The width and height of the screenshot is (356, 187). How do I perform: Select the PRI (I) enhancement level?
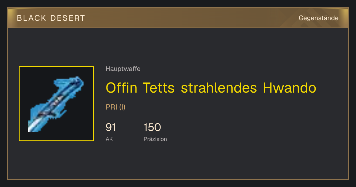116,107
